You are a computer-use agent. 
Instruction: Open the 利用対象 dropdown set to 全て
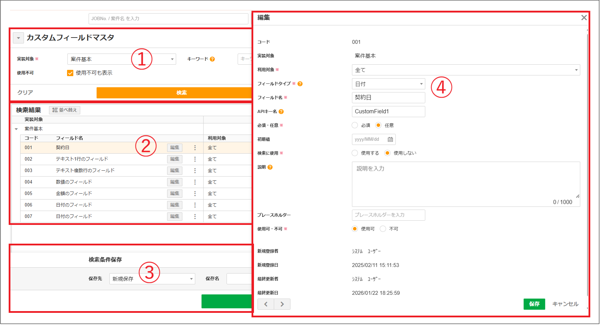(466, 70)
